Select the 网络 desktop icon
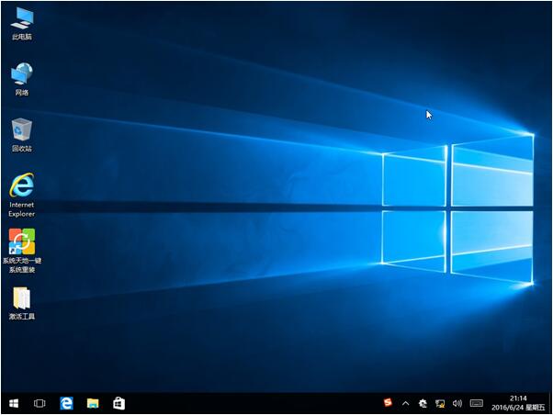Screen dimensions: 553x415 (x=22, y=80)
